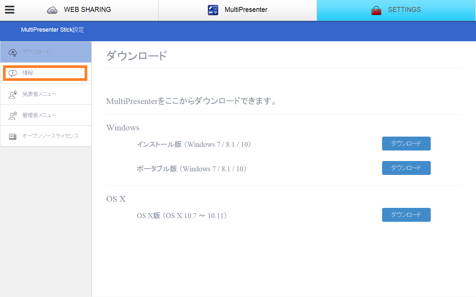Image resolution: width=476 pixels, height=297 pixels.
Task: Click the document icon beside オープンソースライセンス
Action: click(x=13, y=136)
